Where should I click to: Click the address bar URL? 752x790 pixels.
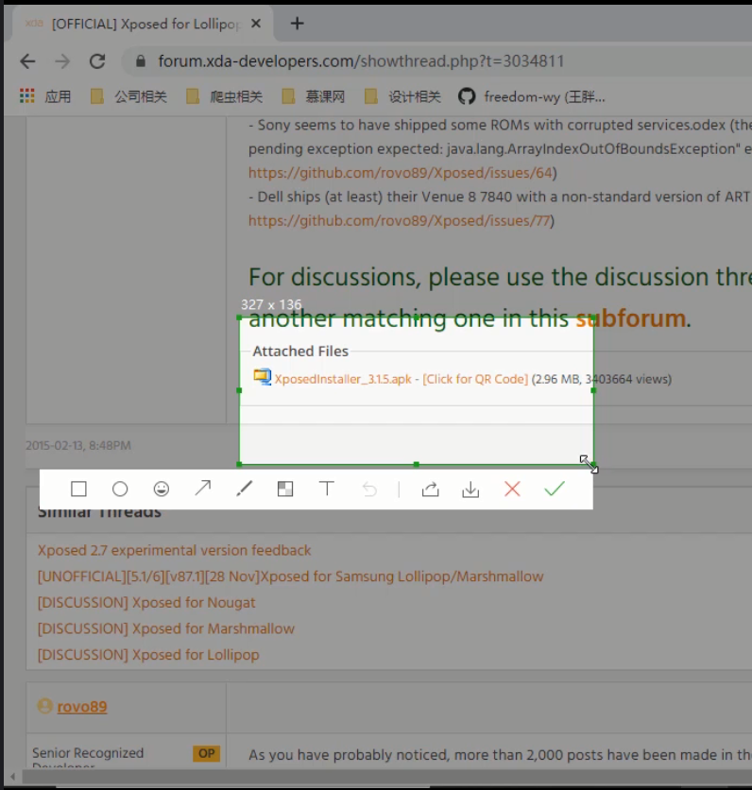[361, 61]
